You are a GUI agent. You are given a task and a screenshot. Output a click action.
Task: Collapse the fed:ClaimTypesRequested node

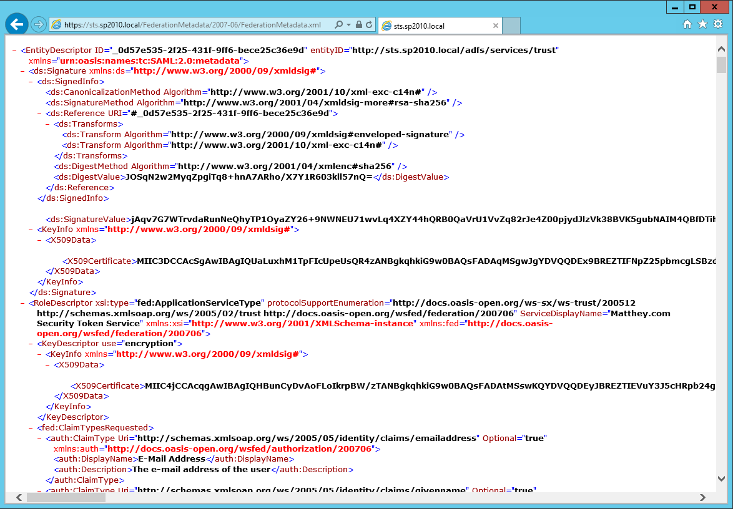pos(31,427)
